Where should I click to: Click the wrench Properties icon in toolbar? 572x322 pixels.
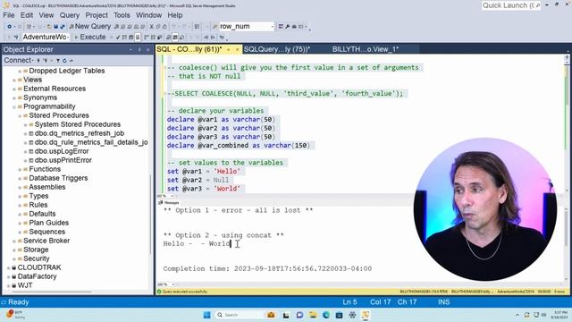click(288, 27)
